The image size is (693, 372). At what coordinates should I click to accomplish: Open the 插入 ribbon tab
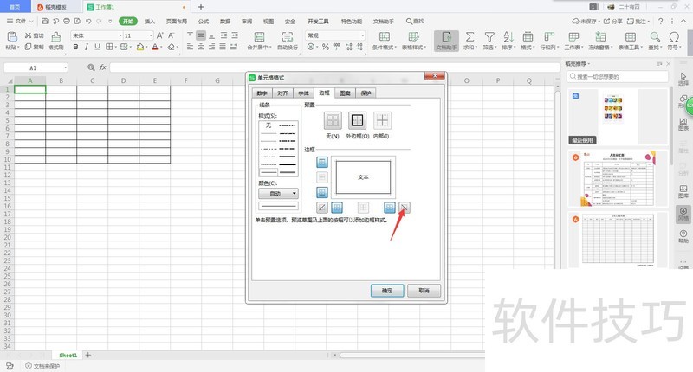(150, 21)
